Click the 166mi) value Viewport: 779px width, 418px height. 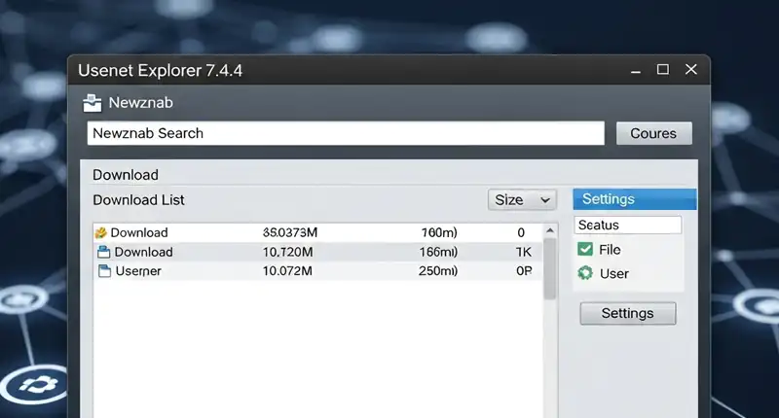(438, 252)
